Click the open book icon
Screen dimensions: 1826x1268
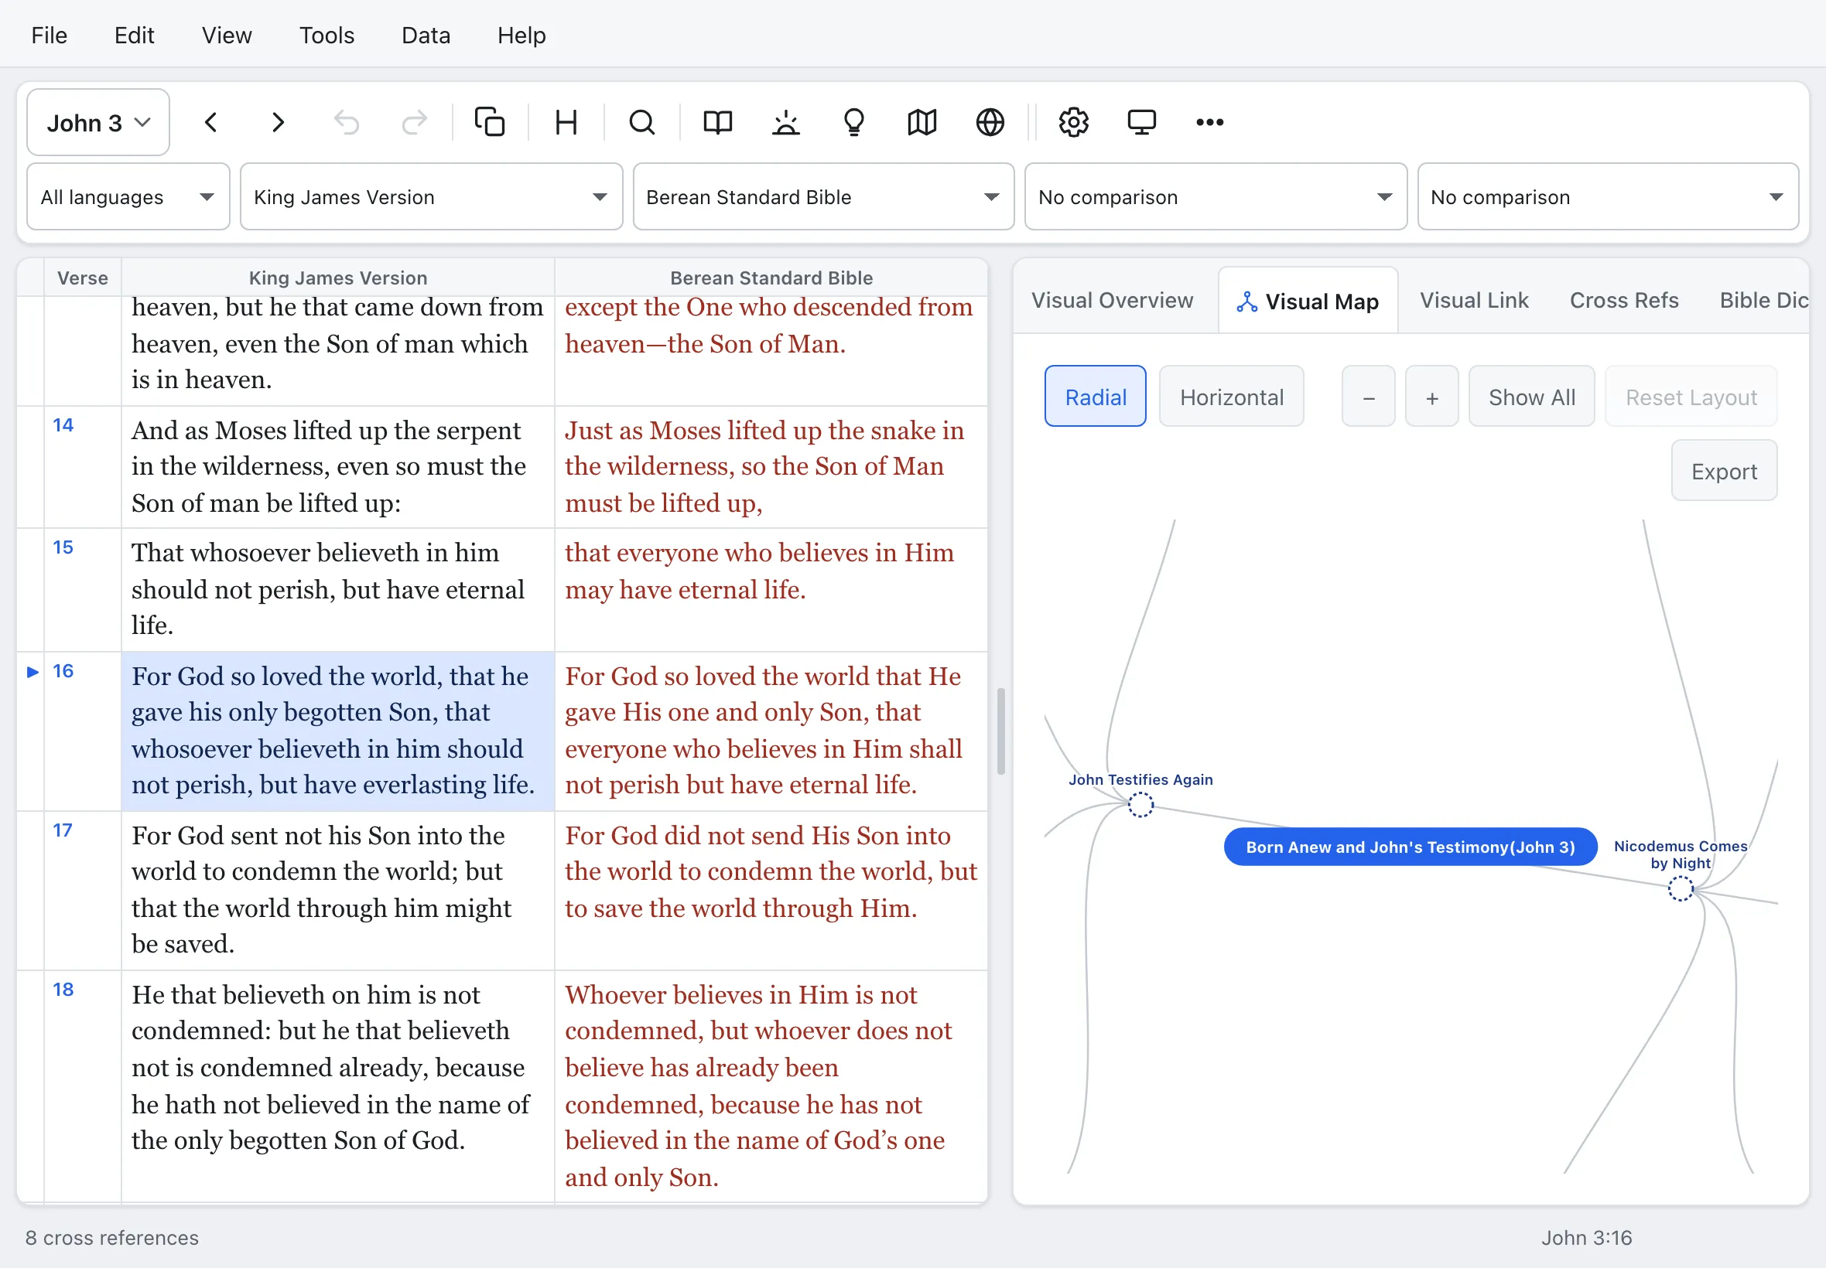click(718, 122)
